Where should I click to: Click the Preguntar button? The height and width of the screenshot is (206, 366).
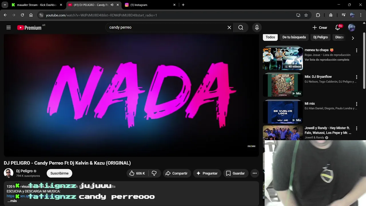207,173
